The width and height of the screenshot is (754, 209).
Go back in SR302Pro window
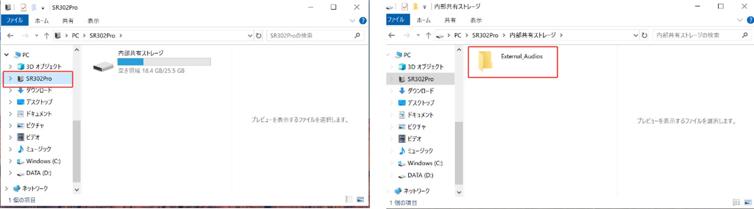pos(11,35)
